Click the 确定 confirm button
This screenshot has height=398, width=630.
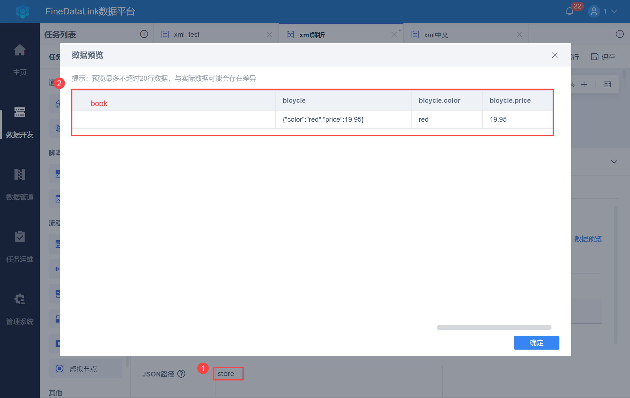point(536,343)
